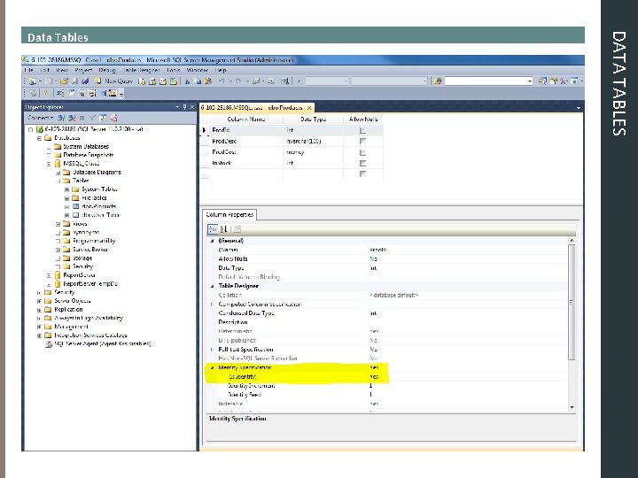This screenshot has height=478, width=638.
Task: Open the Find combo box dropdown arrow
Action: point(529,81)
